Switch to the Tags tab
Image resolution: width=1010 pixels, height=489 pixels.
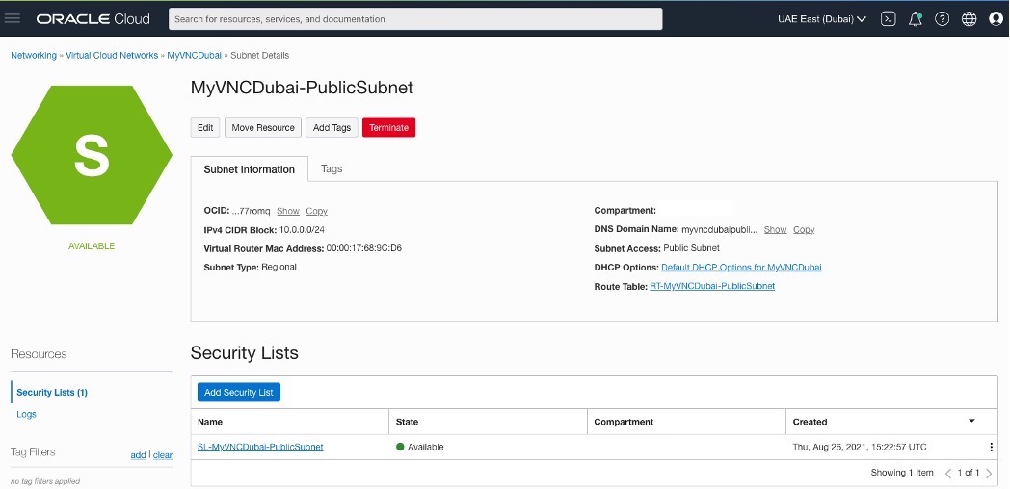332,168
